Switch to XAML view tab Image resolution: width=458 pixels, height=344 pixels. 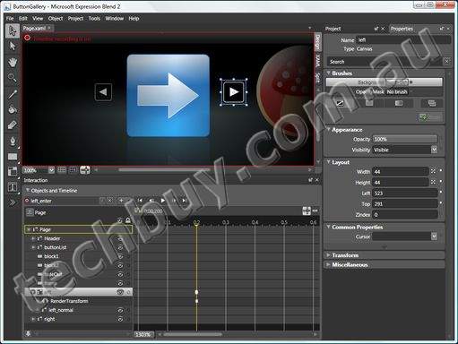click(318, 61)
